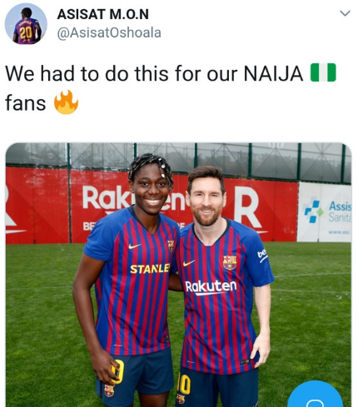Tap the blue floating compose button
Viewport: 358px width, 407px height.
click(x=315, y=394)
